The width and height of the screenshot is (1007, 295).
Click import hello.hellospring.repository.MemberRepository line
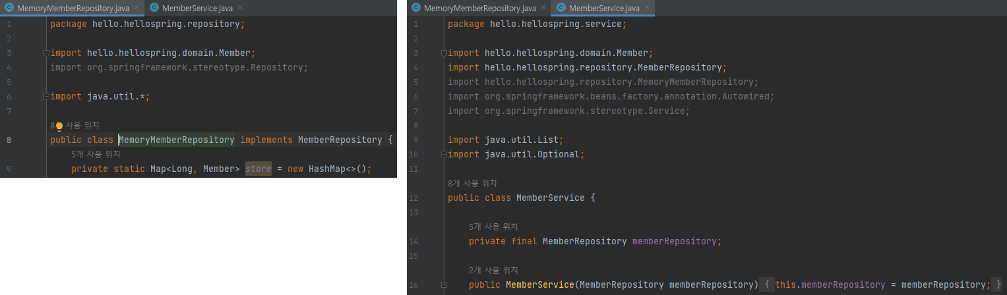click(x=587, y=67)
